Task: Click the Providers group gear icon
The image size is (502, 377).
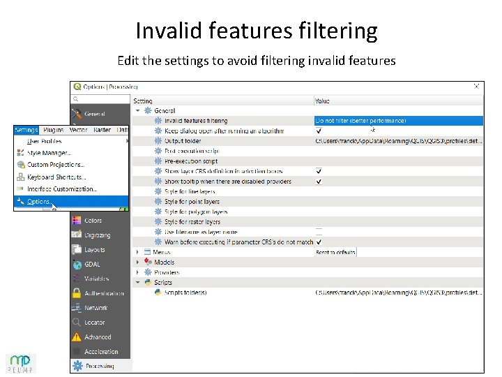Action: [x=148, y=272]
